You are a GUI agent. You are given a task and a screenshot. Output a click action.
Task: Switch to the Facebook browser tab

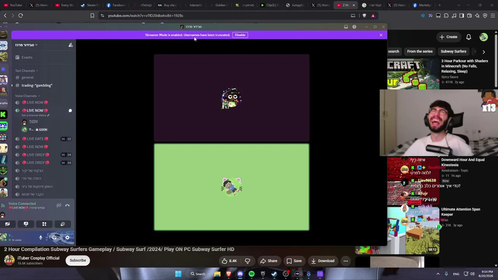click(x=116, y=5)
